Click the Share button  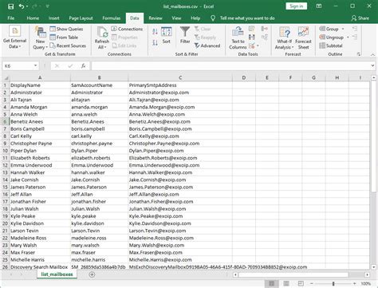click(360, 18)
